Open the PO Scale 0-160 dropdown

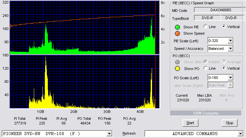[x=230, y=78]
